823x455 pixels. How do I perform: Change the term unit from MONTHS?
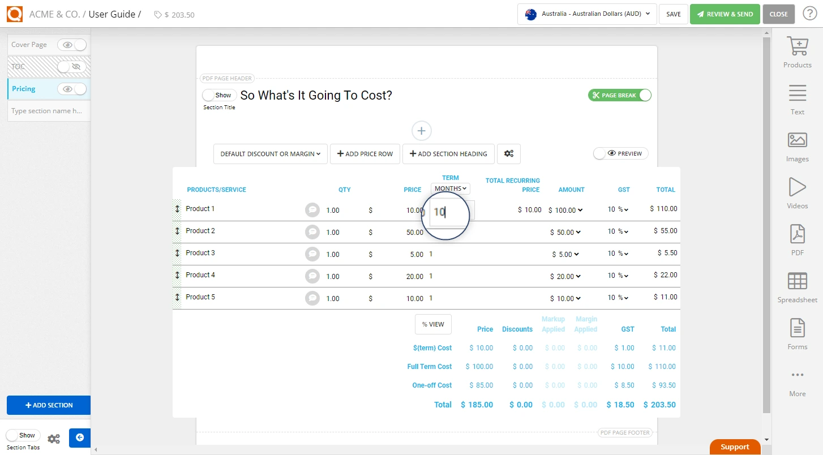coord(450,188)
